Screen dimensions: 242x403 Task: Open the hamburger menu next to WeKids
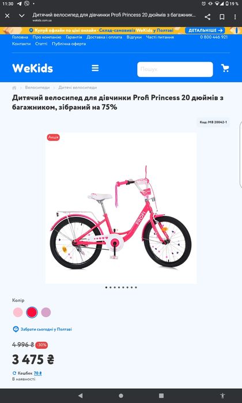click(x=95, y=69)
